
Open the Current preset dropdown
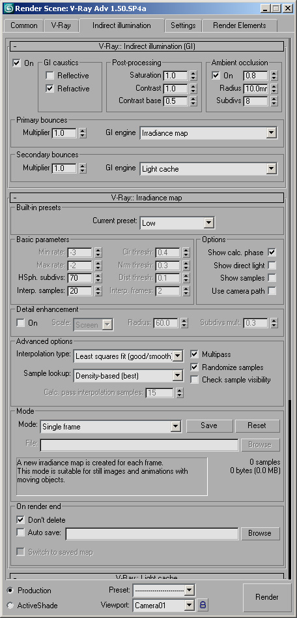[177, 223]
